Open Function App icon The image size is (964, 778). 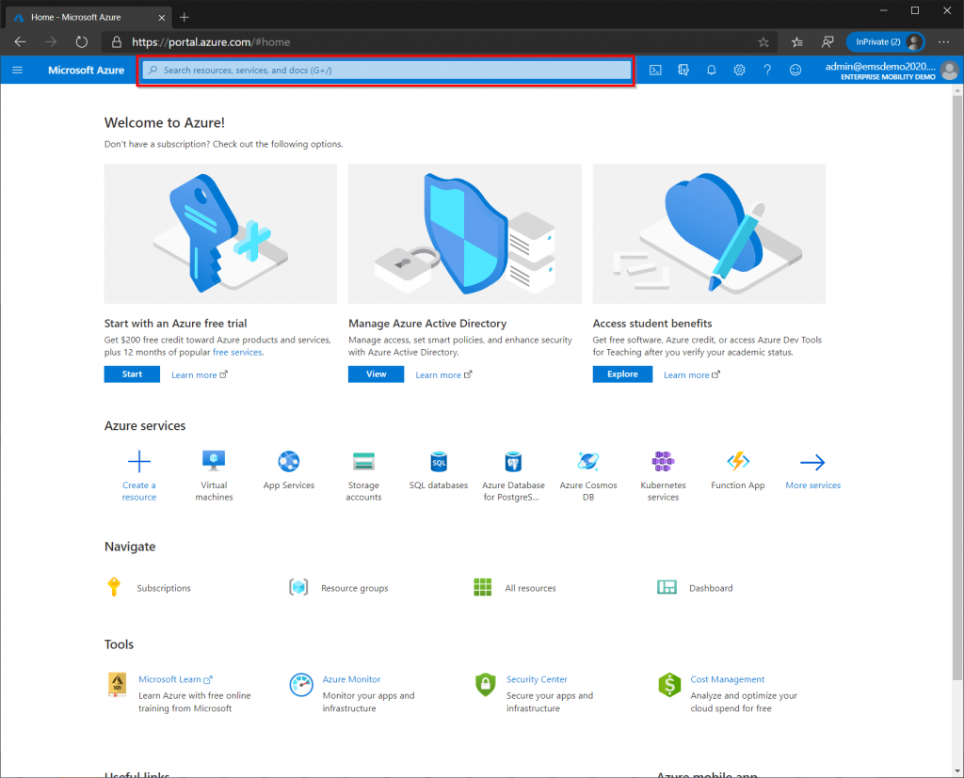[x=738, y=461]
